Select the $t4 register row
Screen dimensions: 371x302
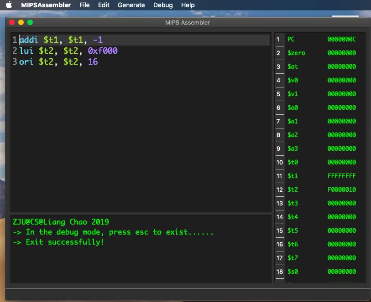pyautogui.click(x=320, y=217)
